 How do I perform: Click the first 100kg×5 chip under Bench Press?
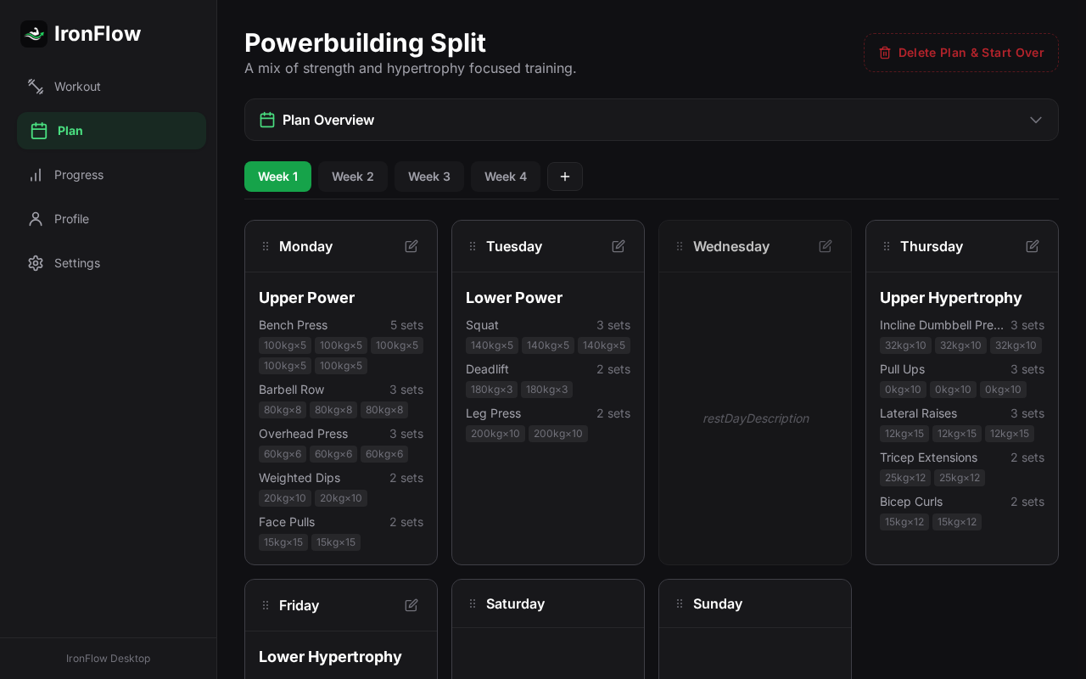pos(284,345)
